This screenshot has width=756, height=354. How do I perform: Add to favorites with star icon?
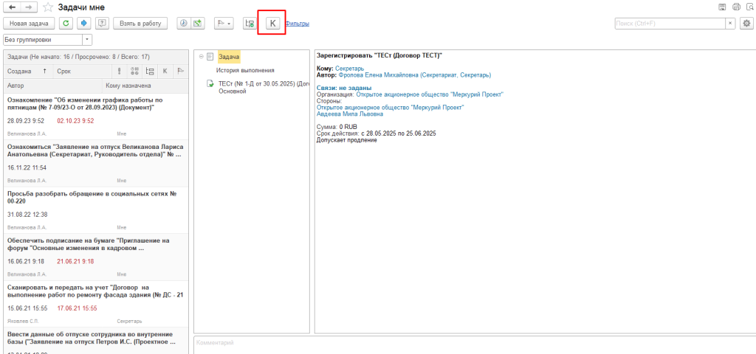48,7
